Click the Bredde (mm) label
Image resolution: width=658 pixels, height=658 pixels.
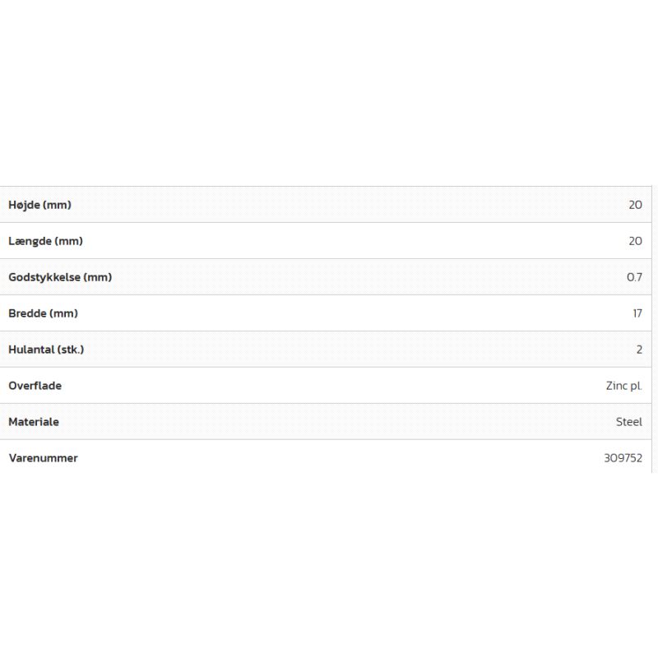pos(43,313)
